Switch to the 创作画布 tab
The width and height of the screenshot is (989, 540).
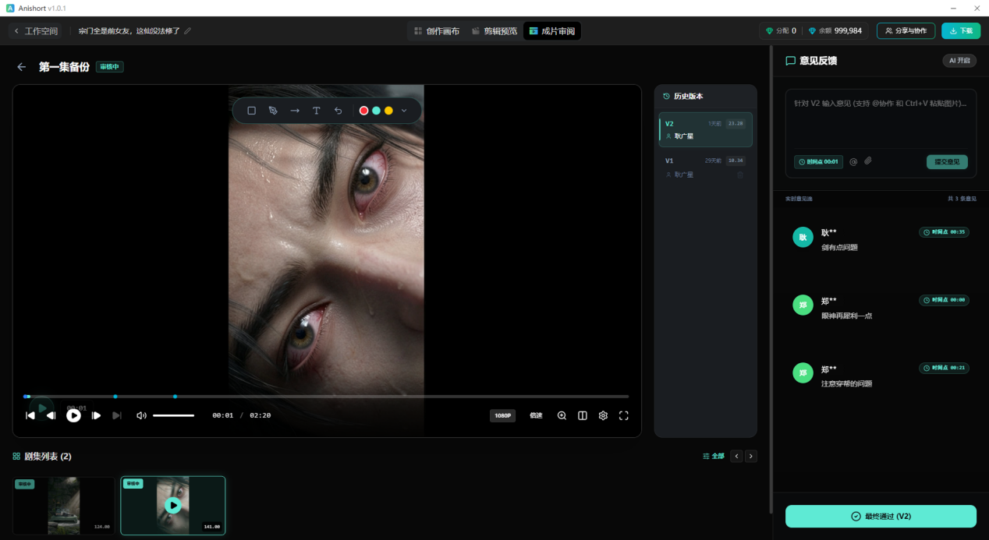(437, 31)
